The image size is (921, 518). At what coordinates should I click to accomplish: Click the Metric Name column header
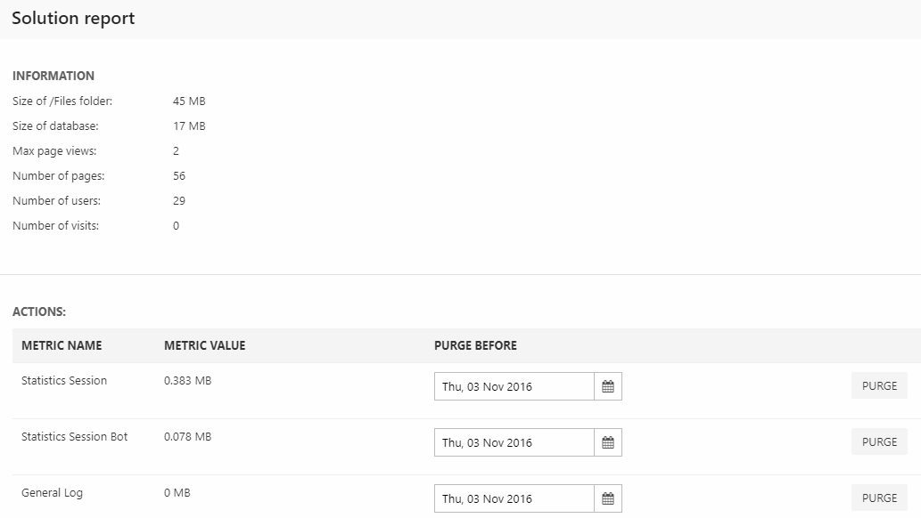click(x=62, y=345)
